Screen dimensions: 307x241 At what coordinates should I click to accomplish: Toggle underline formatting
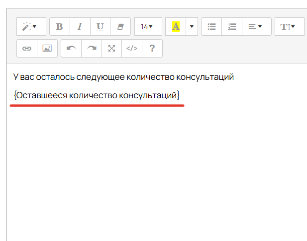point(100,27)
